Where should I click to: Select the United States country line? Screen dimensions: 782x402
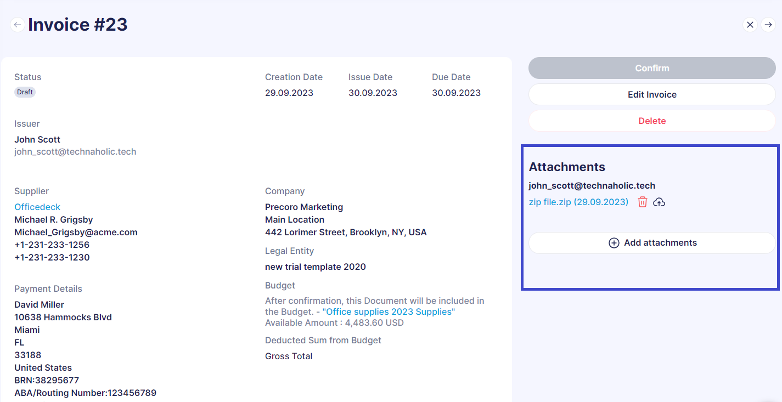[x=43, y=367]
